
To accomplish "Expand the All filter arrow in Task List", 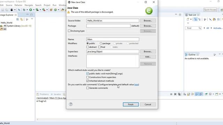I will point(205,28).
